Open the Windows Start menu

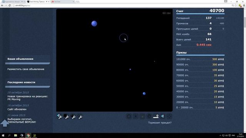(x=3, y=135)
